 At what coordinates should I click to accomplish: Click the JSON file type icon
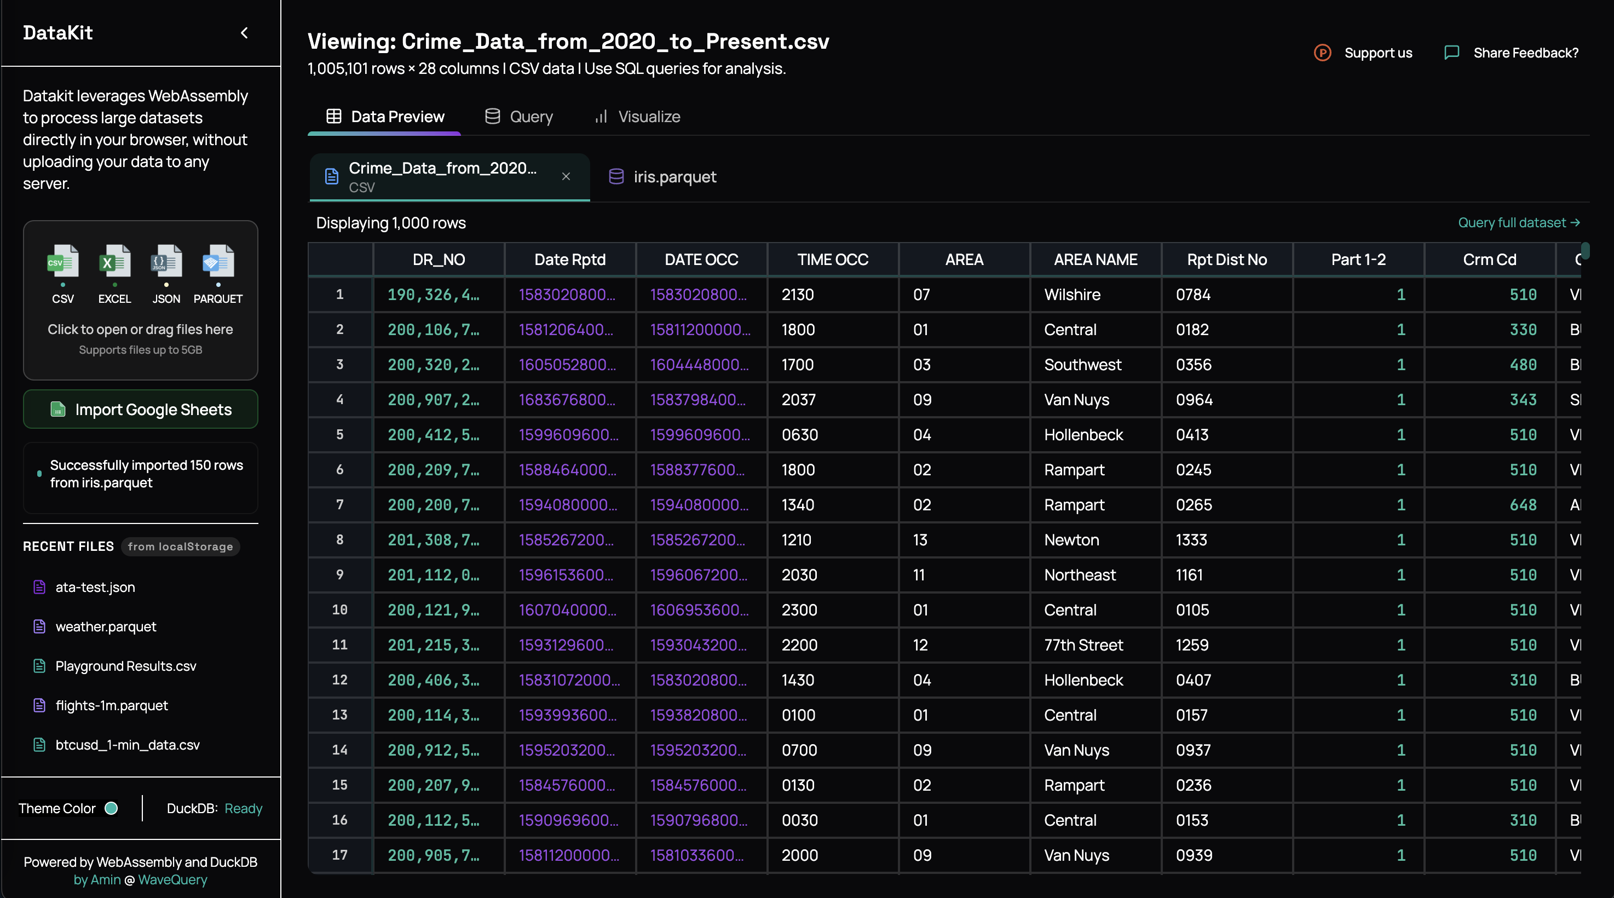pyautogui.click(x=166, y=261)
